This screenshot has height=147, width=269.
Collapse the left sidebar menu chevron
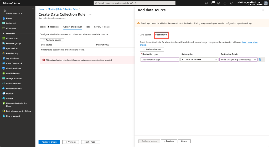click(x=33, y=8)
